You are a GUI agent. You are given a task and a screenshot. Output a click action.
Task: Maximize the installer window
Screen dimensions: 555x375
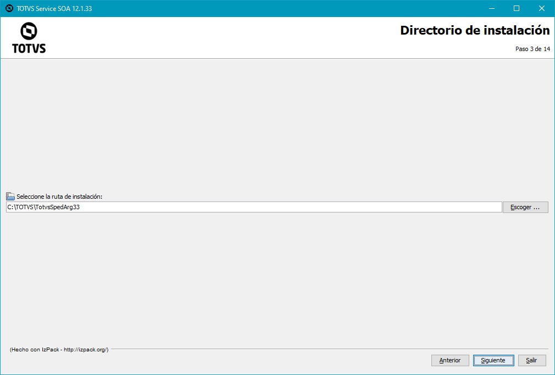pos(517,8)
